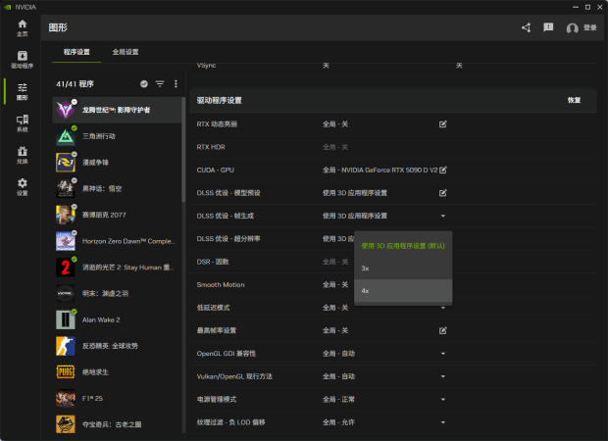Click the VSync row label
Screen dimensions: 608x441
pyautogui.click(x=206, y=65)
